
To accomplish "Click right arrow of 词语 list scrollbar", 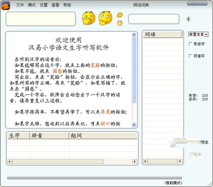I will click(x=180, y=161).
